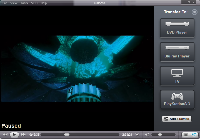This screenshot has height=139, width=200.
Task: Click the Add a Device button
Action: click(177, 119)
